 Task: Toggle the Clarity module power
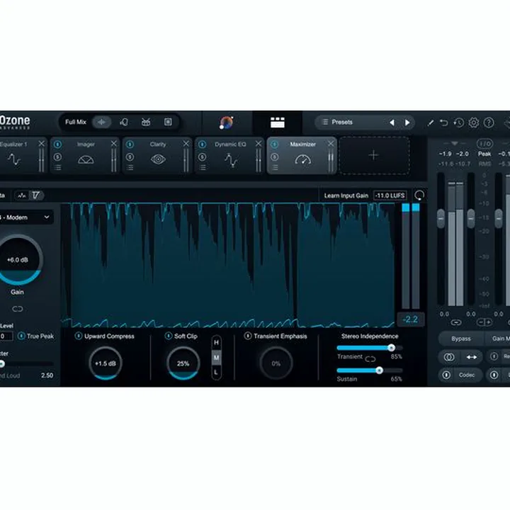coord(130,144)
